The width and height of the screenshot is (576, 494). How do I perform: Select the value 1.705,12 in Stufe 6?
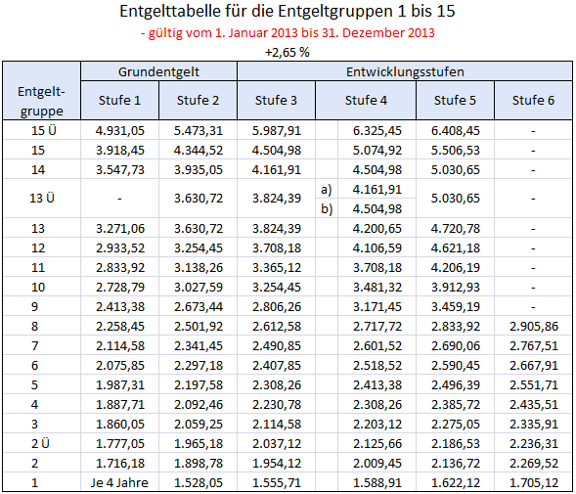click(533, 482)
